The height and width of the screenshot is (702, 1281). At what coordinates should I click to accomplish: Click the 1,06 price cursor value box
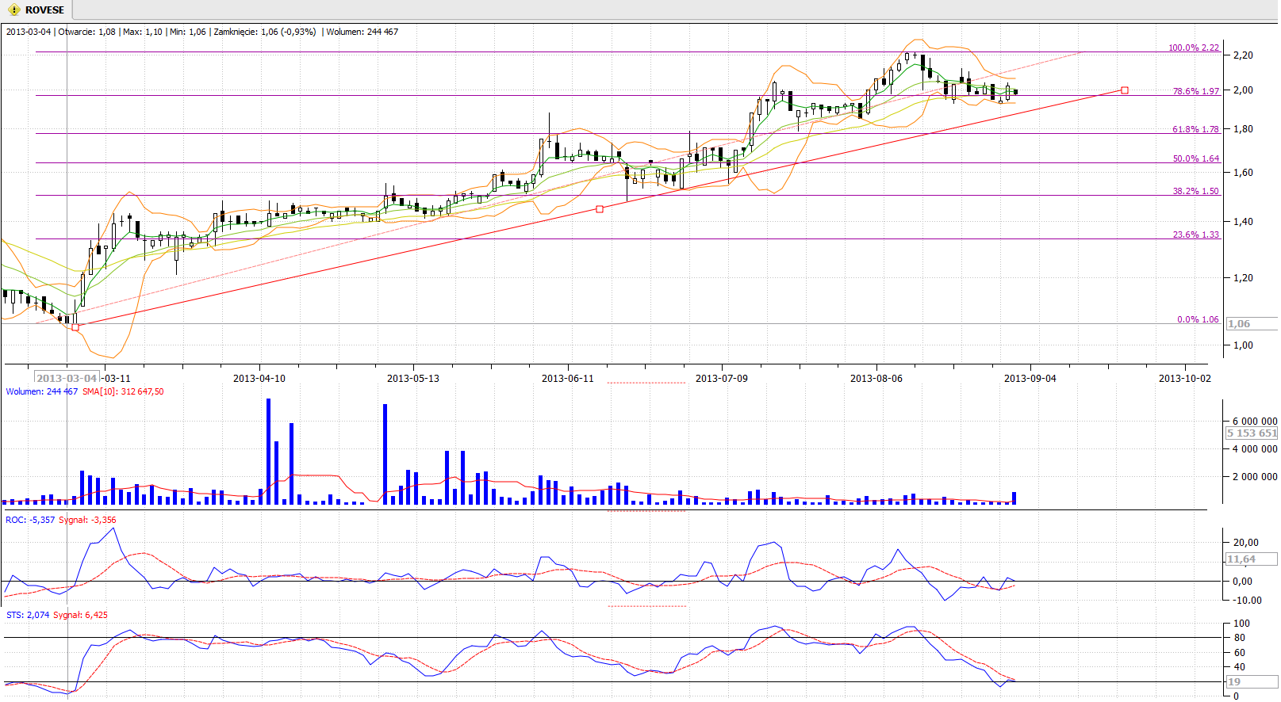[1252, 323]
